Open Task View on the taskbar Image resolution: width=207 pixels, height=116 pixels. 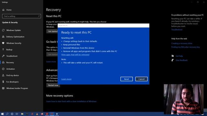[17, 114]
